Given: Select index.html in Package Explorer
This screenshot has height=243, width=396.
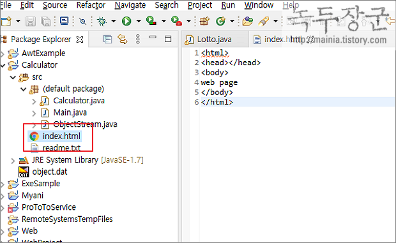Looking at the screenshot, I should pos(61,136).
